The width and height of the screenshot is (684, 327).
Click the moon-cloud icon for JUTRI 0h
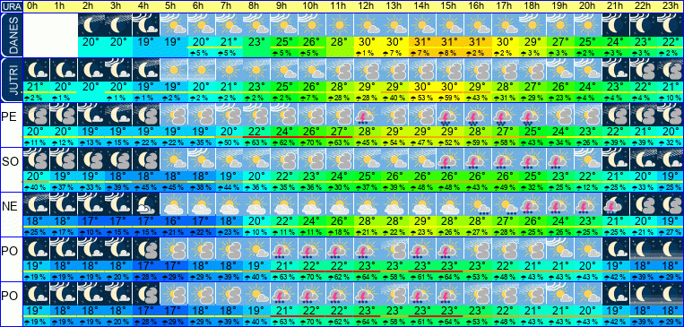[36, 70]
